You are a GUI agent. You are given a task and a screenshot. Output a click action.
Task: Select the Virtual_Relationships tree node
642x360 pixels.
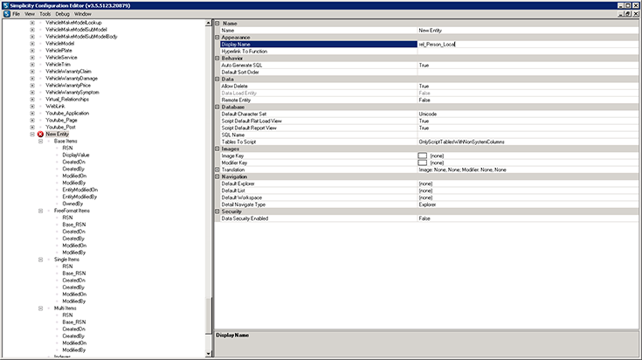click(x=67, y=100)
